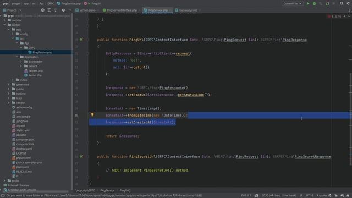Click the PingService breadcrumb at the editor bottom
Image resolution: width=352 pixels, height=198 pixels.
coord(107,190)
